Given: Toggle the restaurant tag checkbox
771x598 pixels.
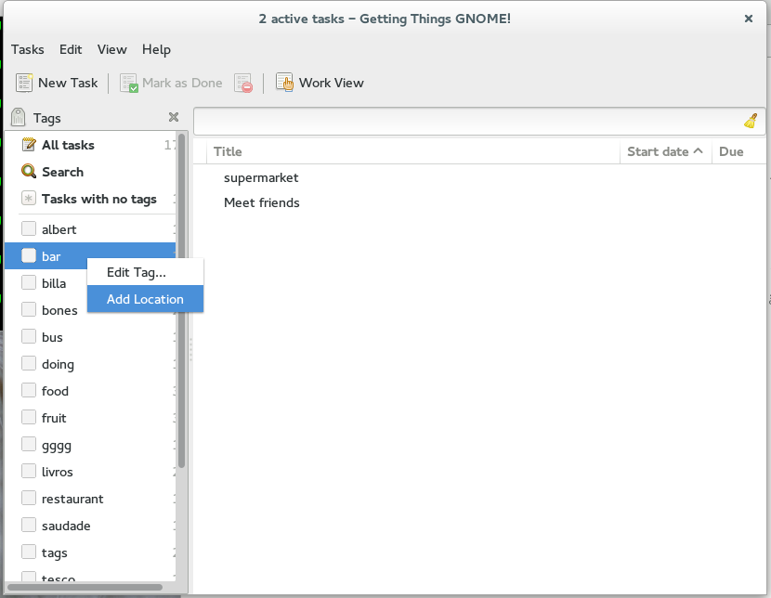Looking at the screenshot, I should click(x=29, y=499).
